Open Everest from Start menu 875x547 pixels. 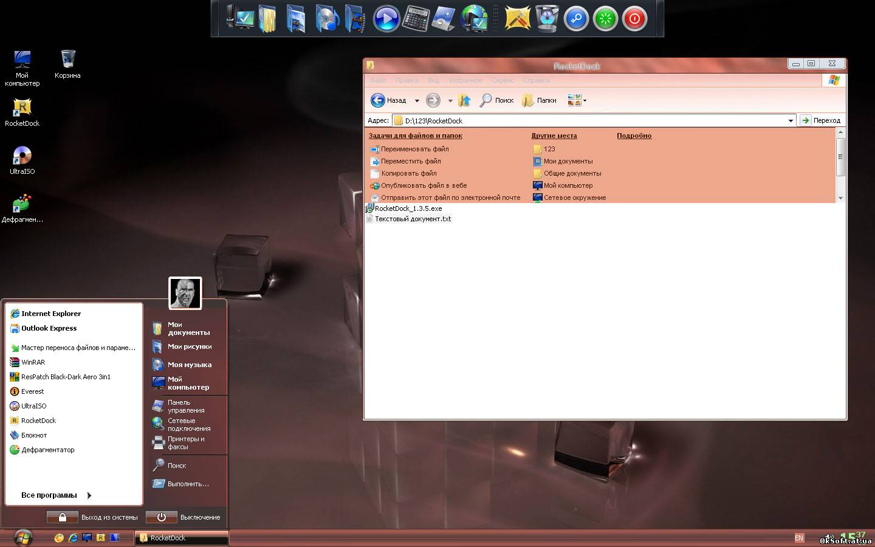coord(27,391)
